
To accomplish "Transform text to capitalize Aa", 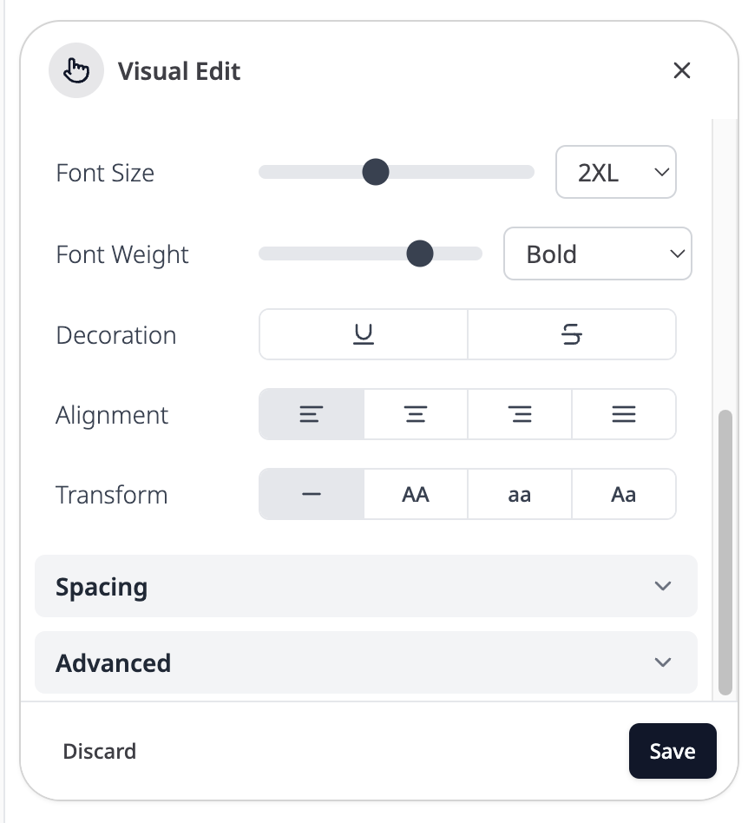I will tap(623, 495).
